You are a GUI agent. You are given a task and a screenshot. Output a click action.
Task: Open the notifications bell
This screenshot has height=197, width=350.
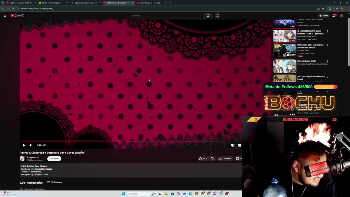point(334,16)
